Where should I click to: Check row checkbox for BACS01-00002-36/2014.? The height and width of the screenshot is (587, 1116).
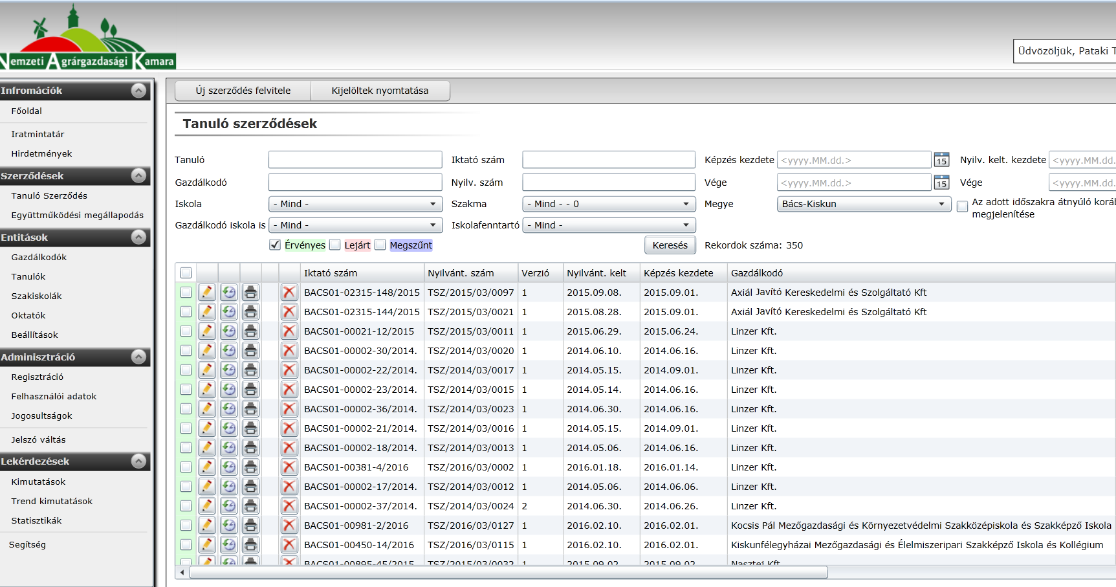(x=186, y=409)
